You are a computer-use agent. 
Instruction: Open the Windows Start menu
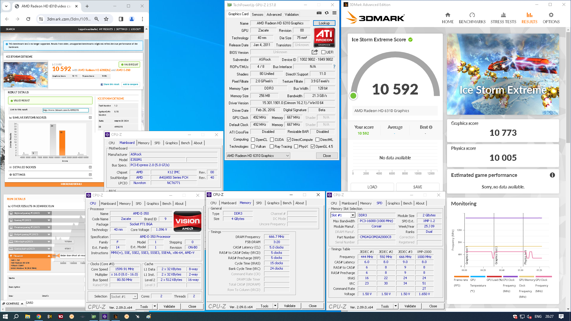5,317
